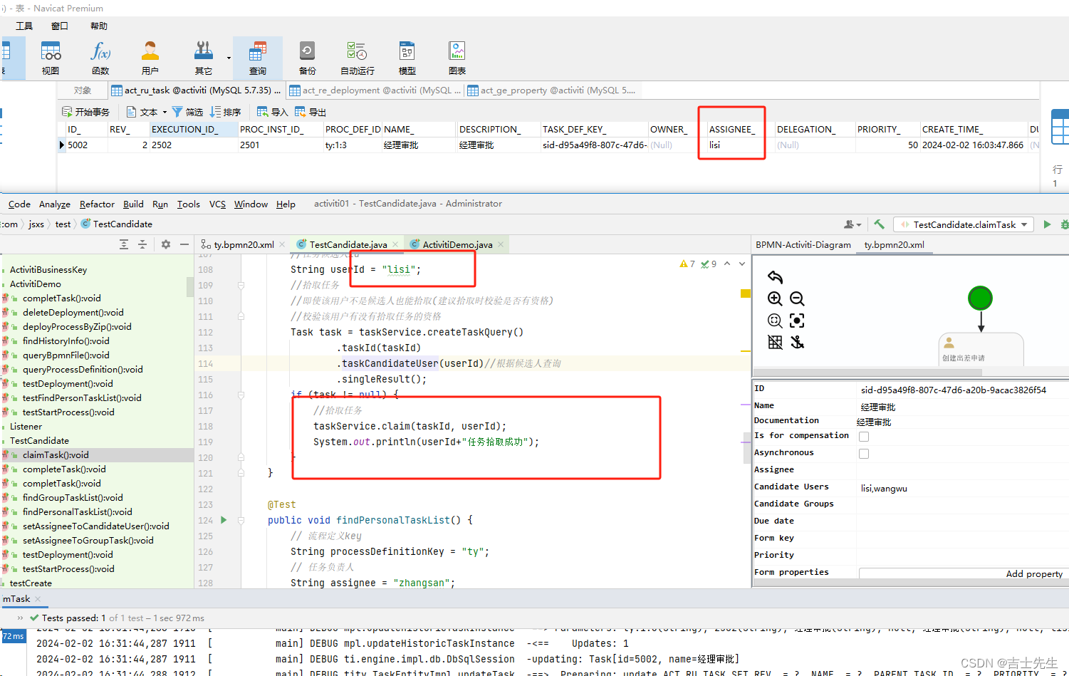This screenshot has width=1069, height=676.
Task: Open the BPMN-Activiti-Diagram tab
Action: [x=803, y=244]
